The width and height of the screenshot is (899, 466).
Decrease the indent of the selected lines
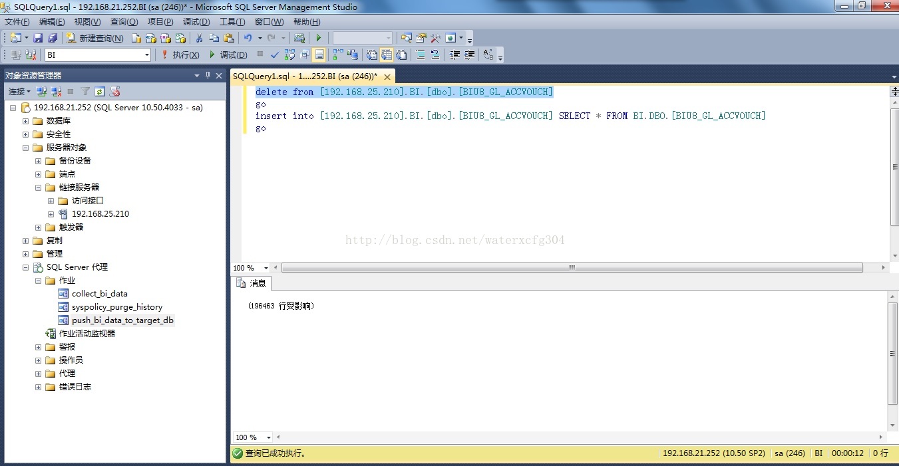[455, 55]
